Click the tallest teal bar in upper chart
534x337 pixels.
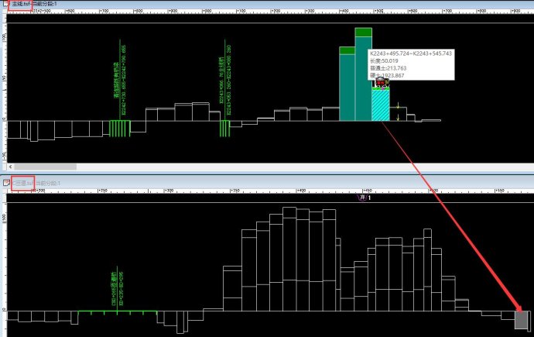click(x=364, y=77)
